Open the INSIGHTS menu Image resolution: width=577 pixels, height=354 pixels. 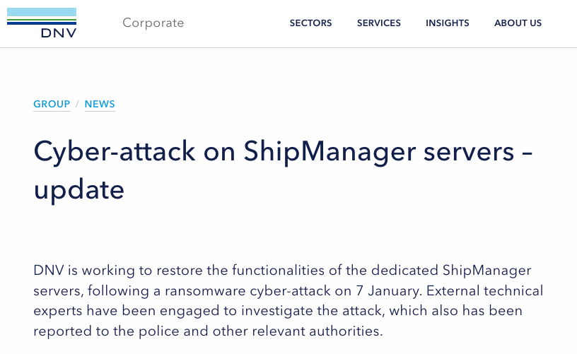pos(447,23)
